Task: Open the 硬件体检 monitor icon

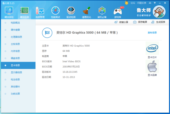Action: 9,10
